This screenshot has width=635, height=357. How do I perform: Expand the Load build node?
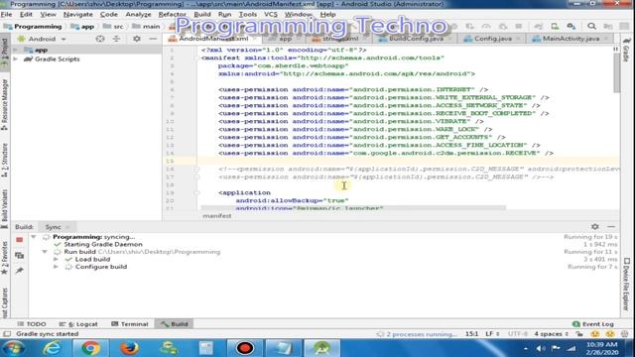pyautogui.click(x=56, y=260)
